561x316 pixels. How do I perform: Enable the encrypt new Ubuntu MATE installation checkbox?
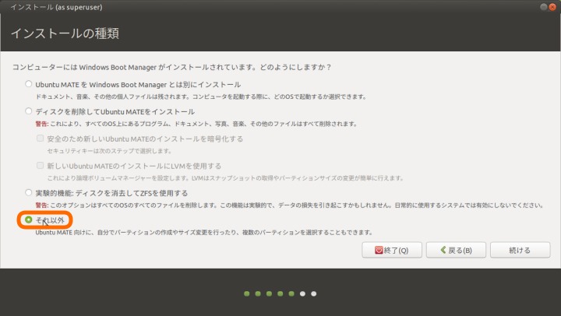41,139
